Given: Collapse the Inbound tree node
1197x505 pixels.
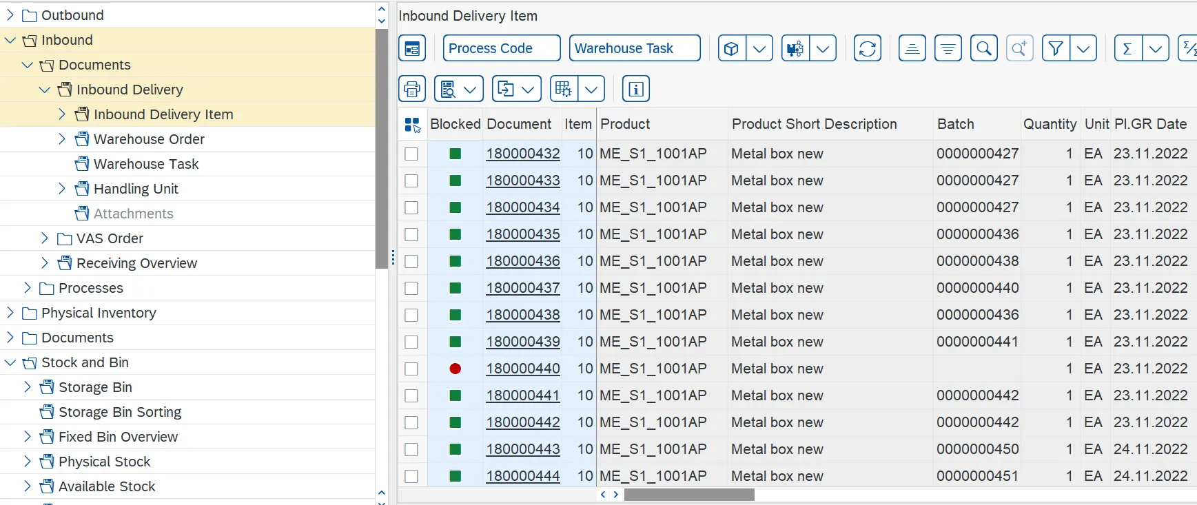Looking at the screenshot, I should [x=10, y=40].
